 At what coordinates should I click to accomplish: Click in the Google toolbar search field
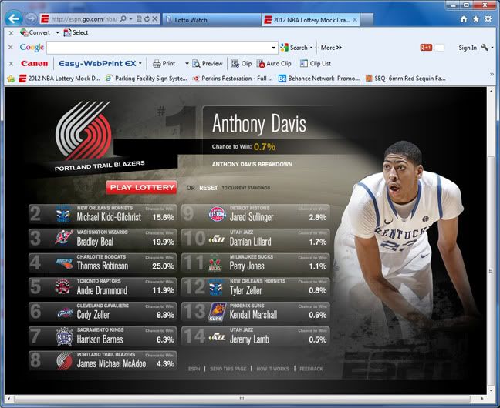[x=159, y=48]
